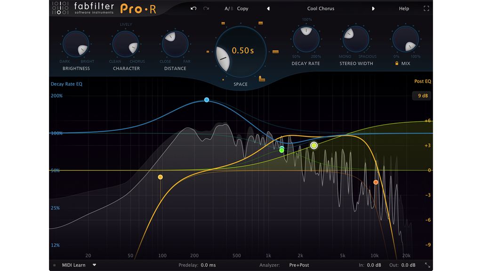Open the Cool Chorus preset list
Image resolution: width=482 pixels, height=271 pixels.
click(321, 8)
